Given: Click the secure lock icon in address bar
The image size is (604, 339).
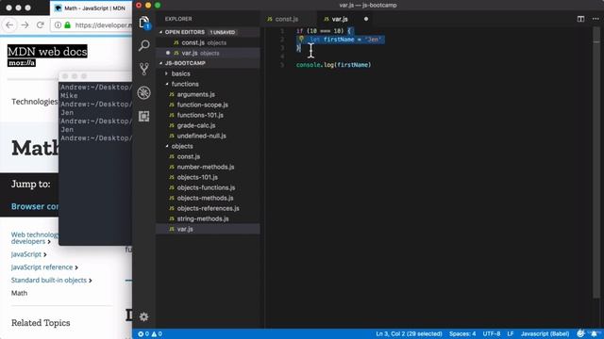Looking at the screenshot, I should pos(67,25).
